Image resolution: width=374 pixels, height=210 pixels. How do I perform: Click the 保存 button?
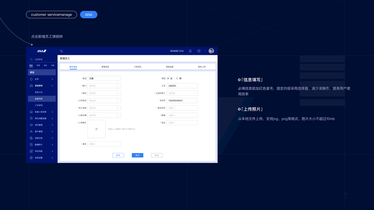[118, 155]
